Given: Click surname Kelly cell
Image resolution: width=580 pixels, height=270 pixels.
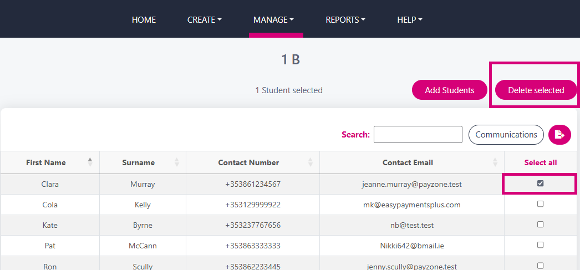Looking at the screenshot, I should 143,205.
